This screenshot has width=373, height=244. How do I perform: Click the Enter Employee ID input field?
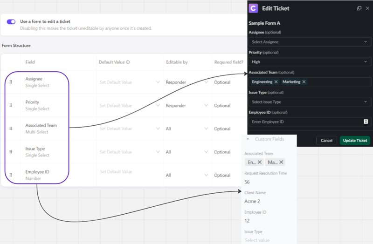[x=305, y=122]
